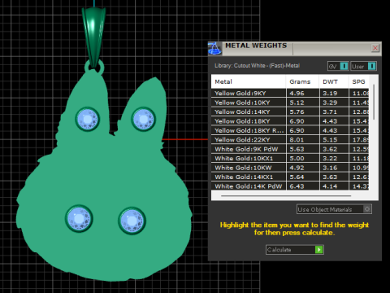Click the SPG column header
Image resolution: width=390 pixels, height=293 pixels.
(358, 81)
